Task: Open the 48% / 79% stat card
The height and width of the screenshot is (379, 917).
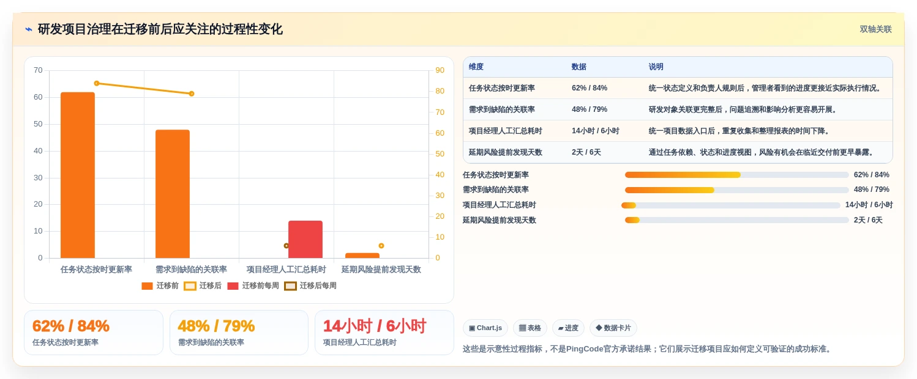Action: (239, 333)
